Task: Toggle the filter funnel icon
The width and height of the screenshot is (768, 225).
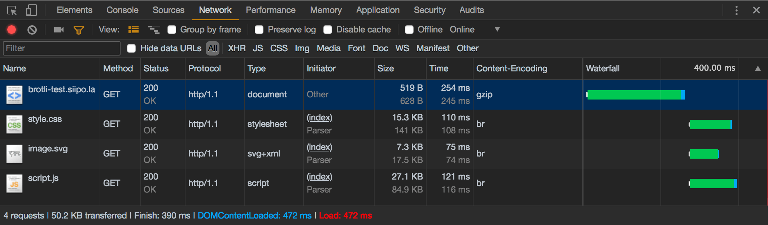Action: click(x=78, y=30)
